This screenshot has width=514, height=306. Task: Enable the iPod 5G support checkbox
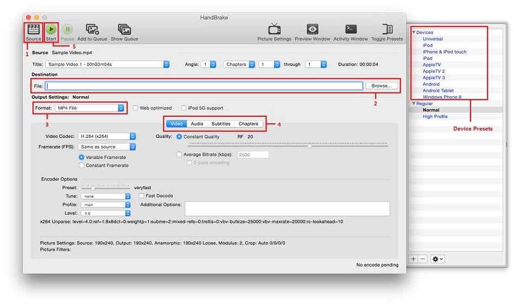click(184, 108)
